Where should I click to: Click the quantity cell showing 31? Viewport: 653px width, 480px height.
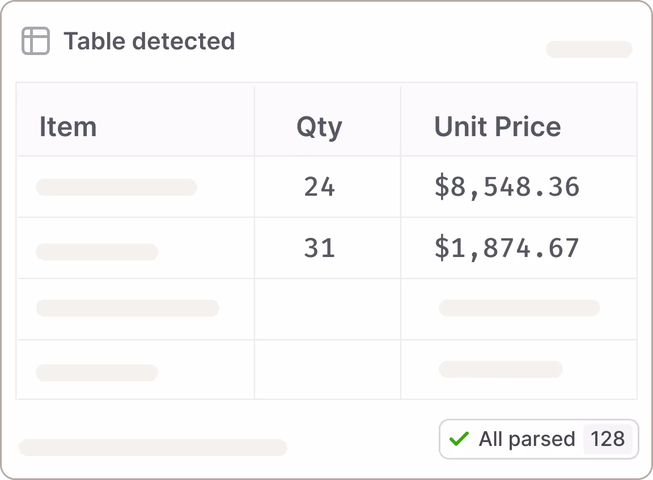[x=319, y=248]
